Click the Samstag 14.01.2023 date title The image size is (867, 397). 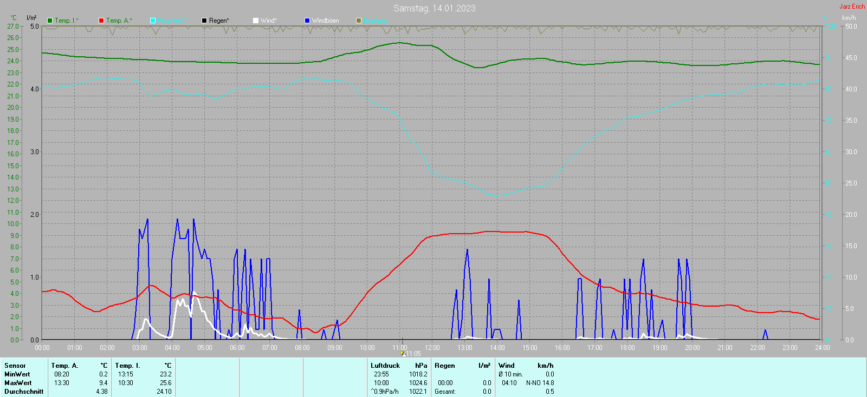pyautogui.click(x=434, y=8)
